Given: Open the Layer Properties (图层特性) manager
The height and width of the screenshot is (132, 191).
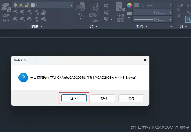Looking at the screenshot, I should pyautogui.click(x=6, y=12).
